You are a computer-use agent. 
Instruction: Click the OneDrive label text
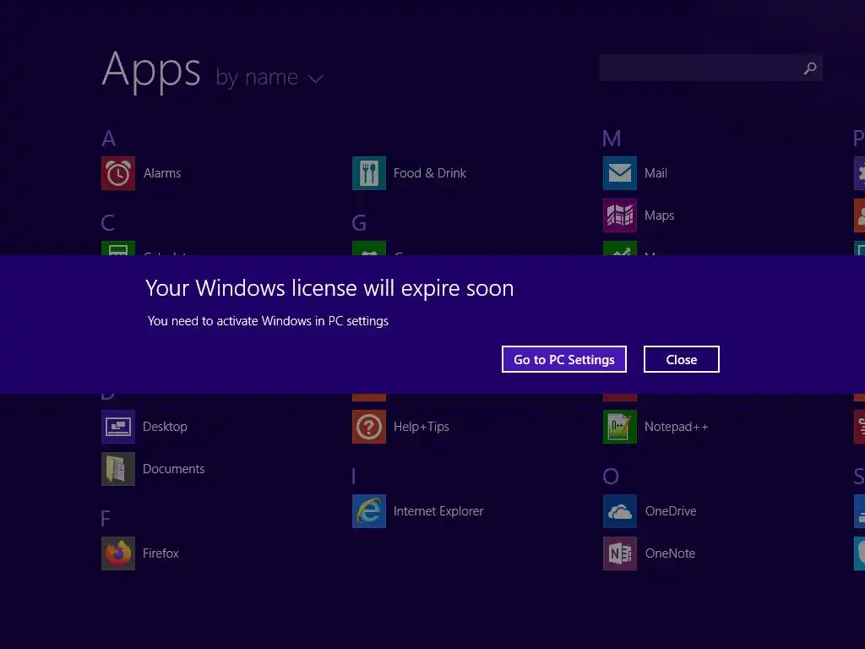[x=671, y=511]
